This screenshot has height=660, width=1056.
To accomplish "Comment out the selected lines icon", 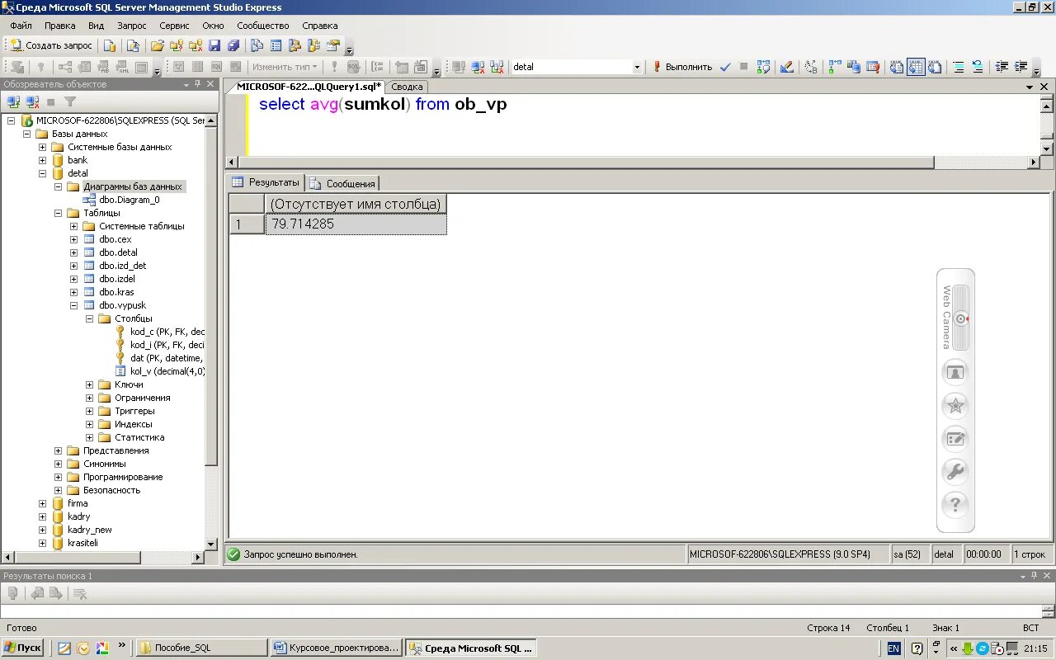I will point(959,67).
